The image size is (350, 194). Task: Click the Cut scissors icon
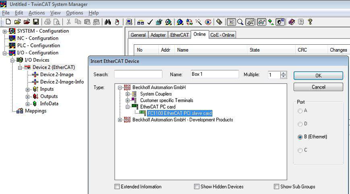(x=69, y=22)
